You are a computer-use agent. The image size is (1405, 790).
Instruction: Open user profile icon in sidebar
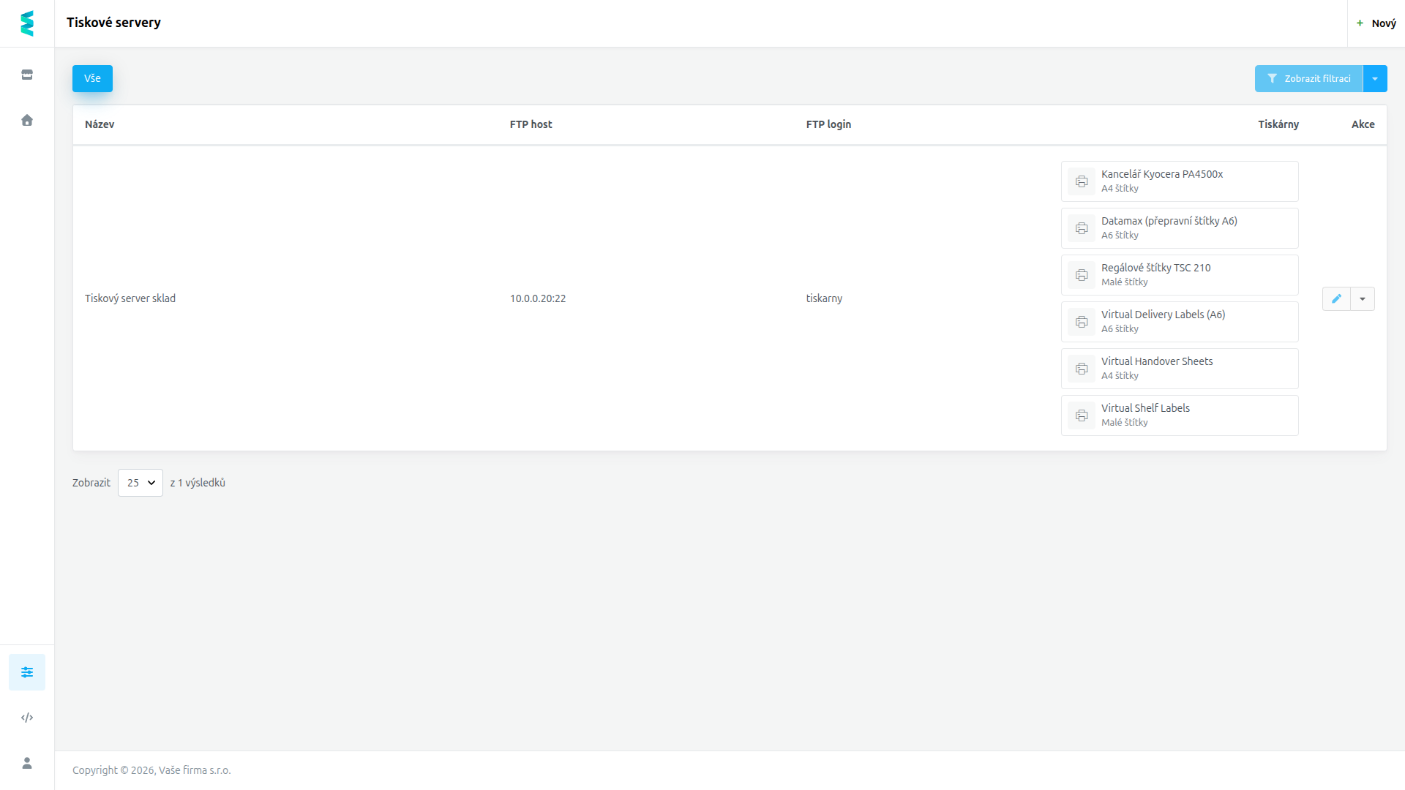[x=27, y=763]
